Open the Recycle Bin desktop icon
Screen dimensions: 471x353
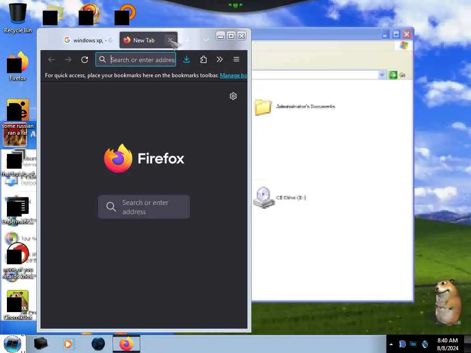pos(18,17)
